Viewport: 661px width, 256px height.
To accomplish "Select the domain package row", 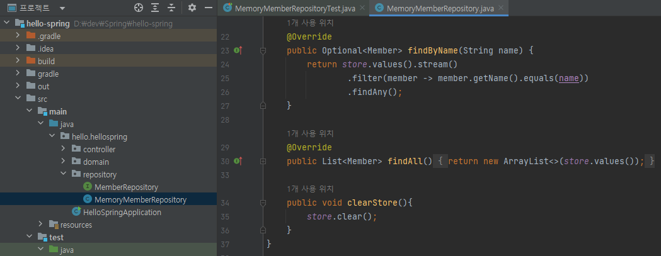I will coord(108,162).
